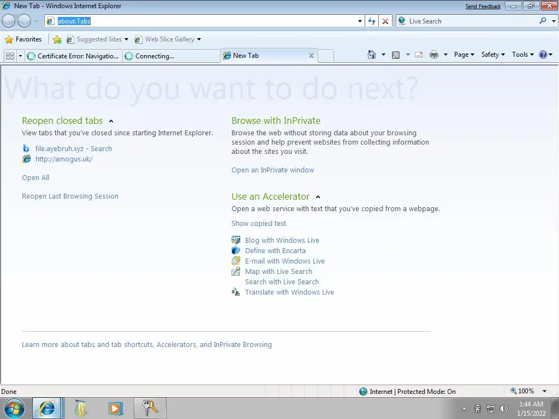
Task: Click the Windows Start button
Action: [x=14, y=408]
